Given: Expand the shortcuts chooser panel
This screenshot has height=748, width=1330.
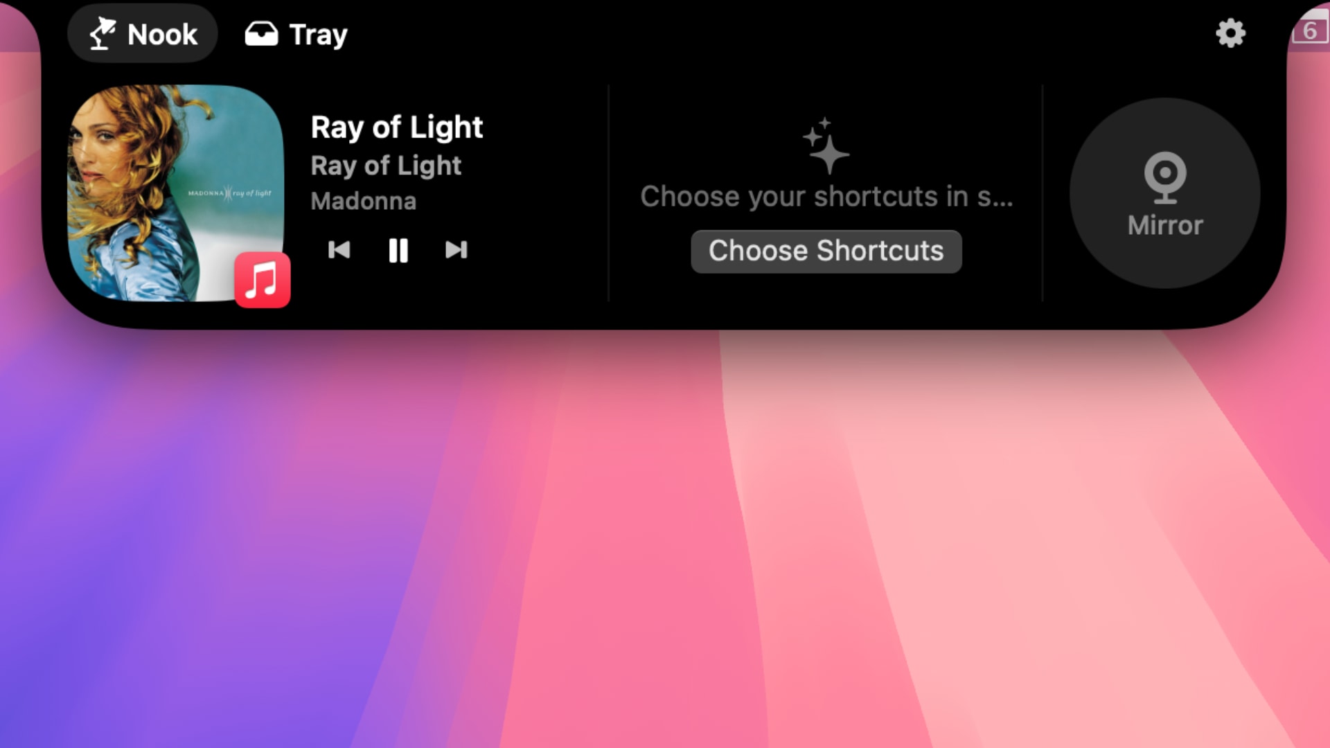Looking at the screenshot, I should click(825, 251).
